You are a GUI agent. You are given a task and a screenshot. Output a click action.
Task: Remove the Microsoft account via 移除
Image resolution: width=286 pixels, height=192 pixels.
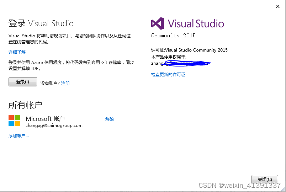pyautogui.click(x=110, y=119)
